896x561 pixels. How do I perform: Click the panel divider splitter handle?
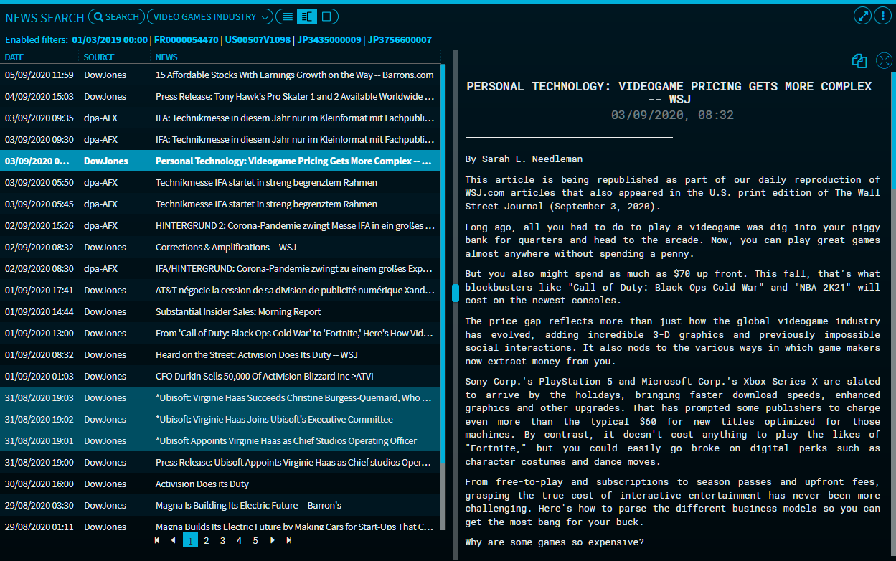(455, 293)
